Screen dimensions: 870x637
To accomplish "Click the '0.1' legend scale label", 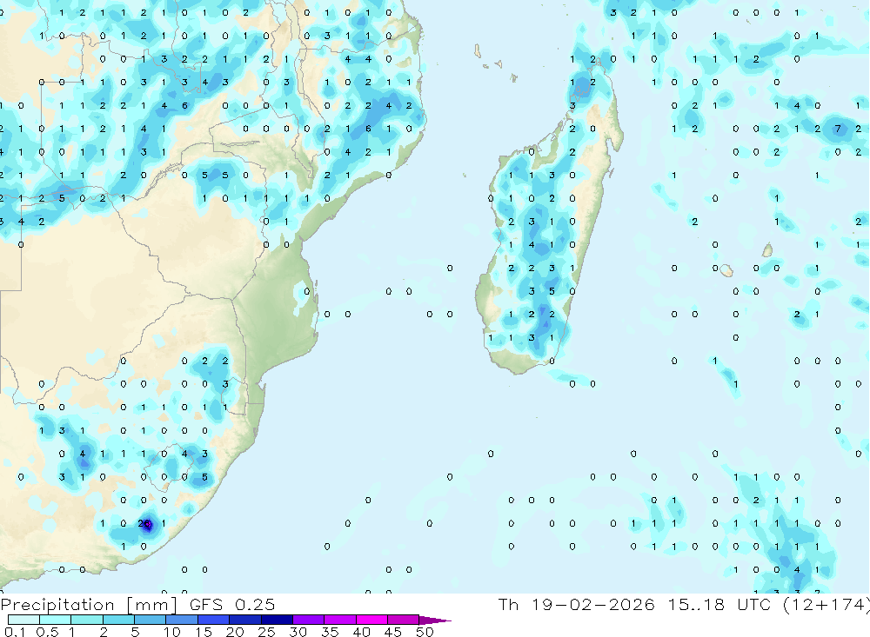I will click(x=15, y=632).
